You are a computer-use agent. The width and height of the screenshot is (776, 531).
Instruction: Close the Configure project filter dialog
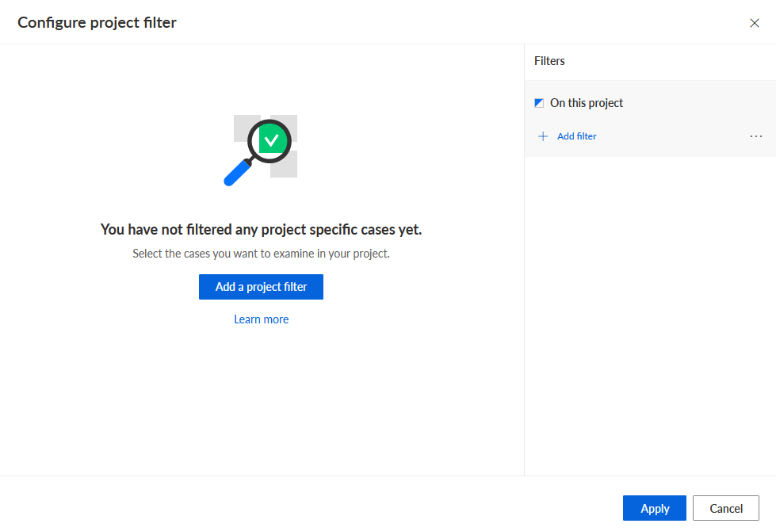(x=755, y=23)
